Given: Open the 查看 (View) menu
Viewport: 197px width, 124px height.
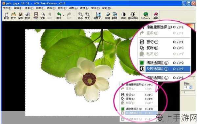Looking at the screenshot, I should pos(29,8).
